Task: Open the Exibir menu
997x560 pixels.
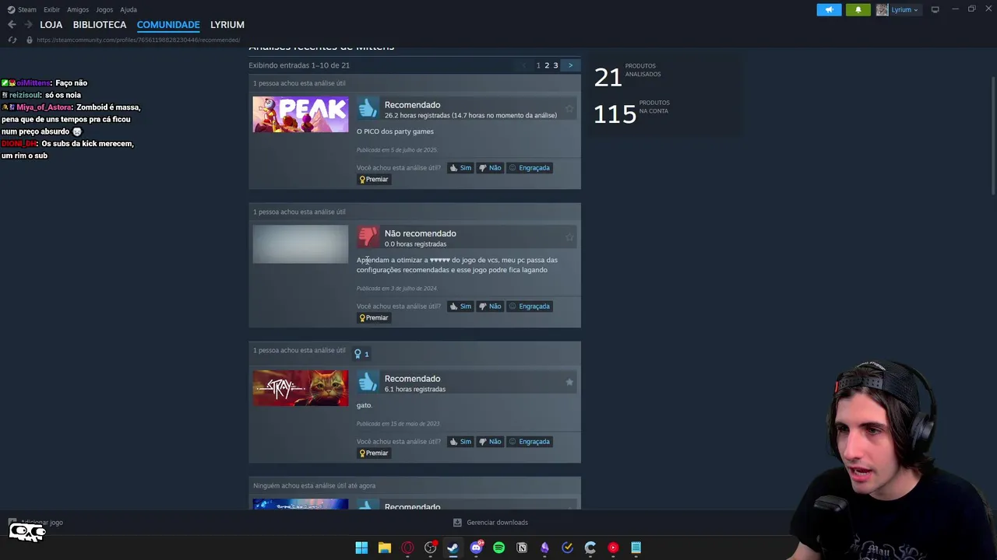Action: tap(51, 9)
